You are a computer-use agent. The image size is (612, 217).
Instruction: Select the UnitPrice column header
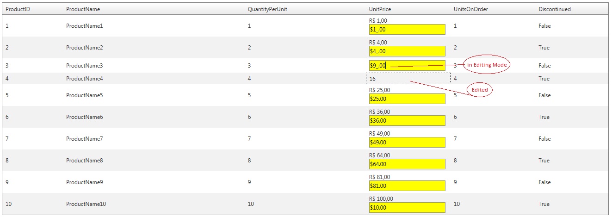(x=380, y=9)
